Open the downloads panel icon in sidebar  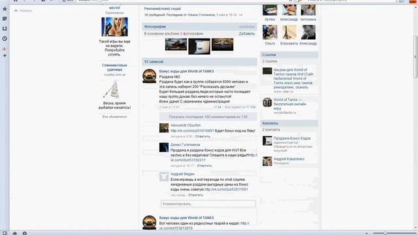[x=5, y=29]
